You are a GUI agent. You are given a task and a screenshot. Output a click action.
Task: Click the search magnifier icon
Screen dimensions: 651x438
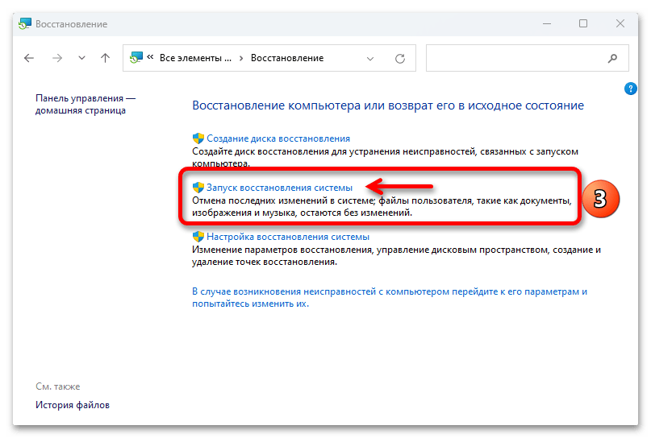[x=612, y=59]
